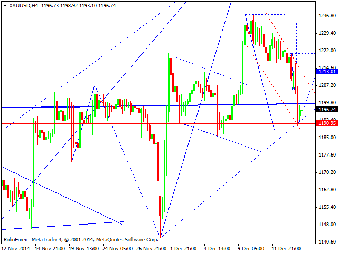The width and height of the screenshot is (338, 253).
Task: Click the 1 Dec 21:00 time label
Action: pos(183,248)
